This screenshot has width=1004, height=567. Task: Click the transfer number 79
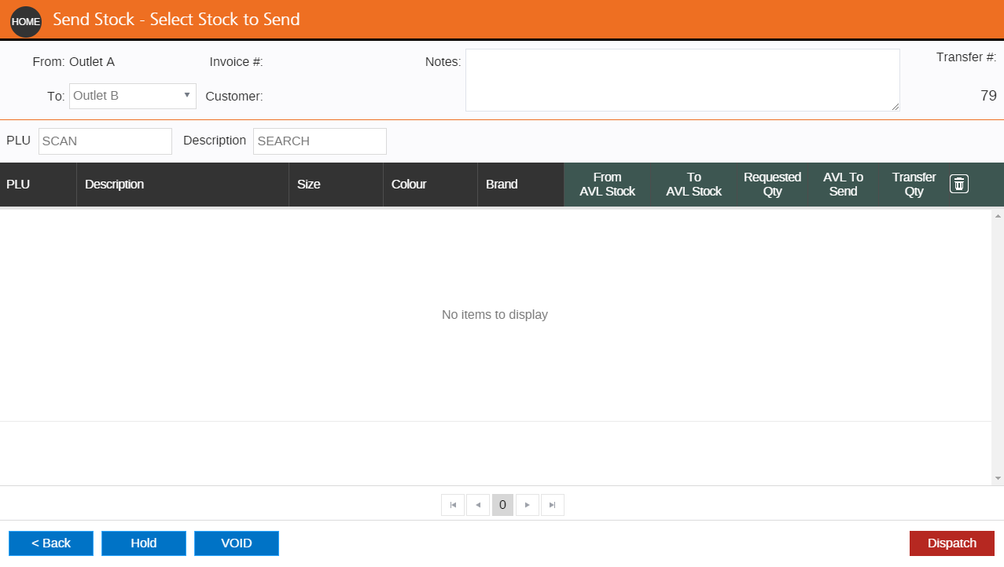pos(988,96)
